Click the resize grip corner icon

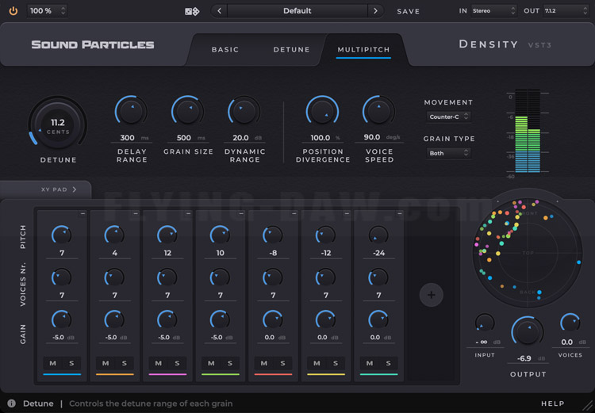(x=587, y=405)
